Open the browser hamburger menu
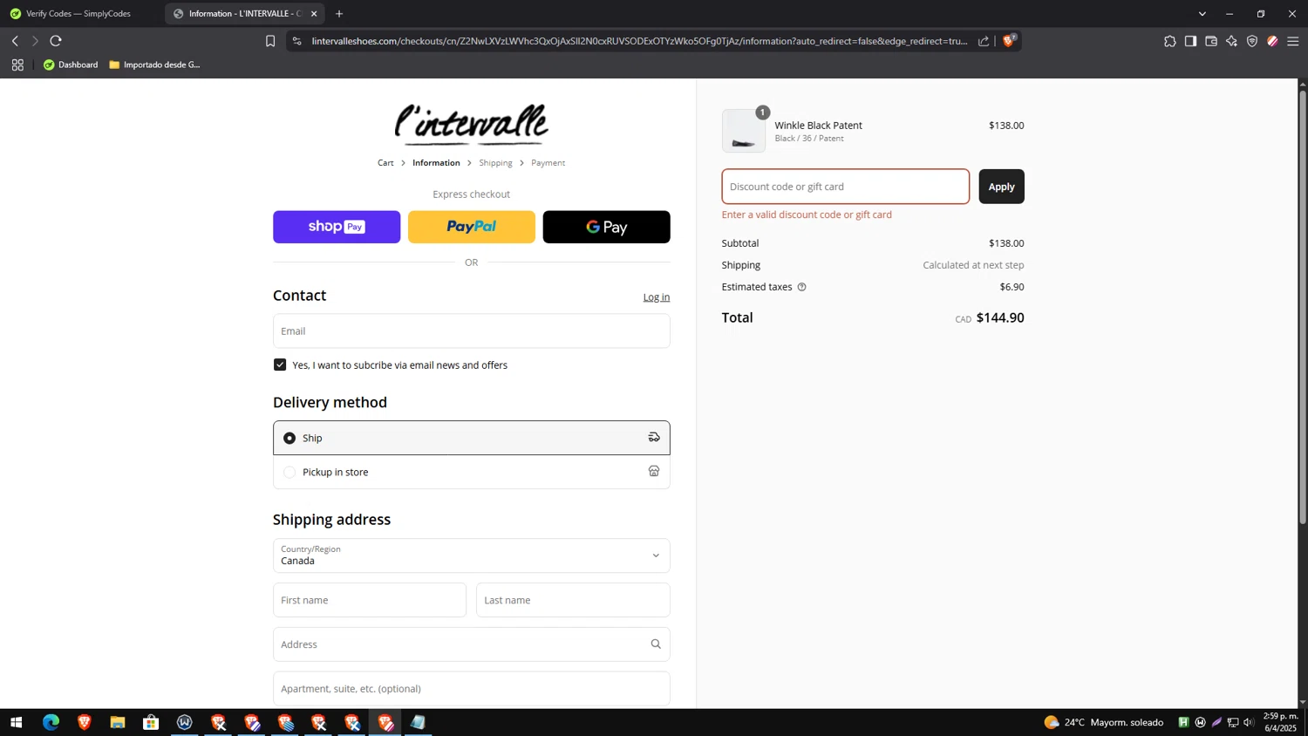1308x736 pixels. pyautogui.click(x=1293, y=41)
